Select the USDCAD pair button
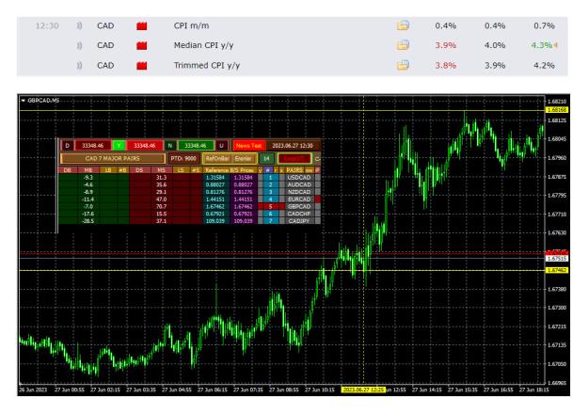Screen dimensions: 588x414 click(x=299, y=178)
